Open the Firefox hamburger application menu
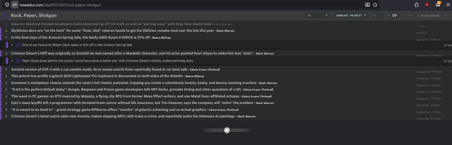The height and width of the screenshot is (145, 452). (x=448, y=5)
